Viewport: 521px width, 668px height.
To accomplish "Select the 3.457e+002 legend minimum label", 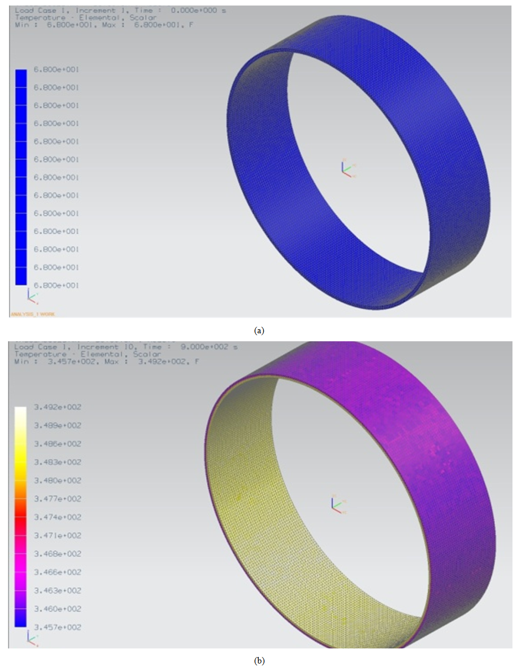I will [57, 627].
